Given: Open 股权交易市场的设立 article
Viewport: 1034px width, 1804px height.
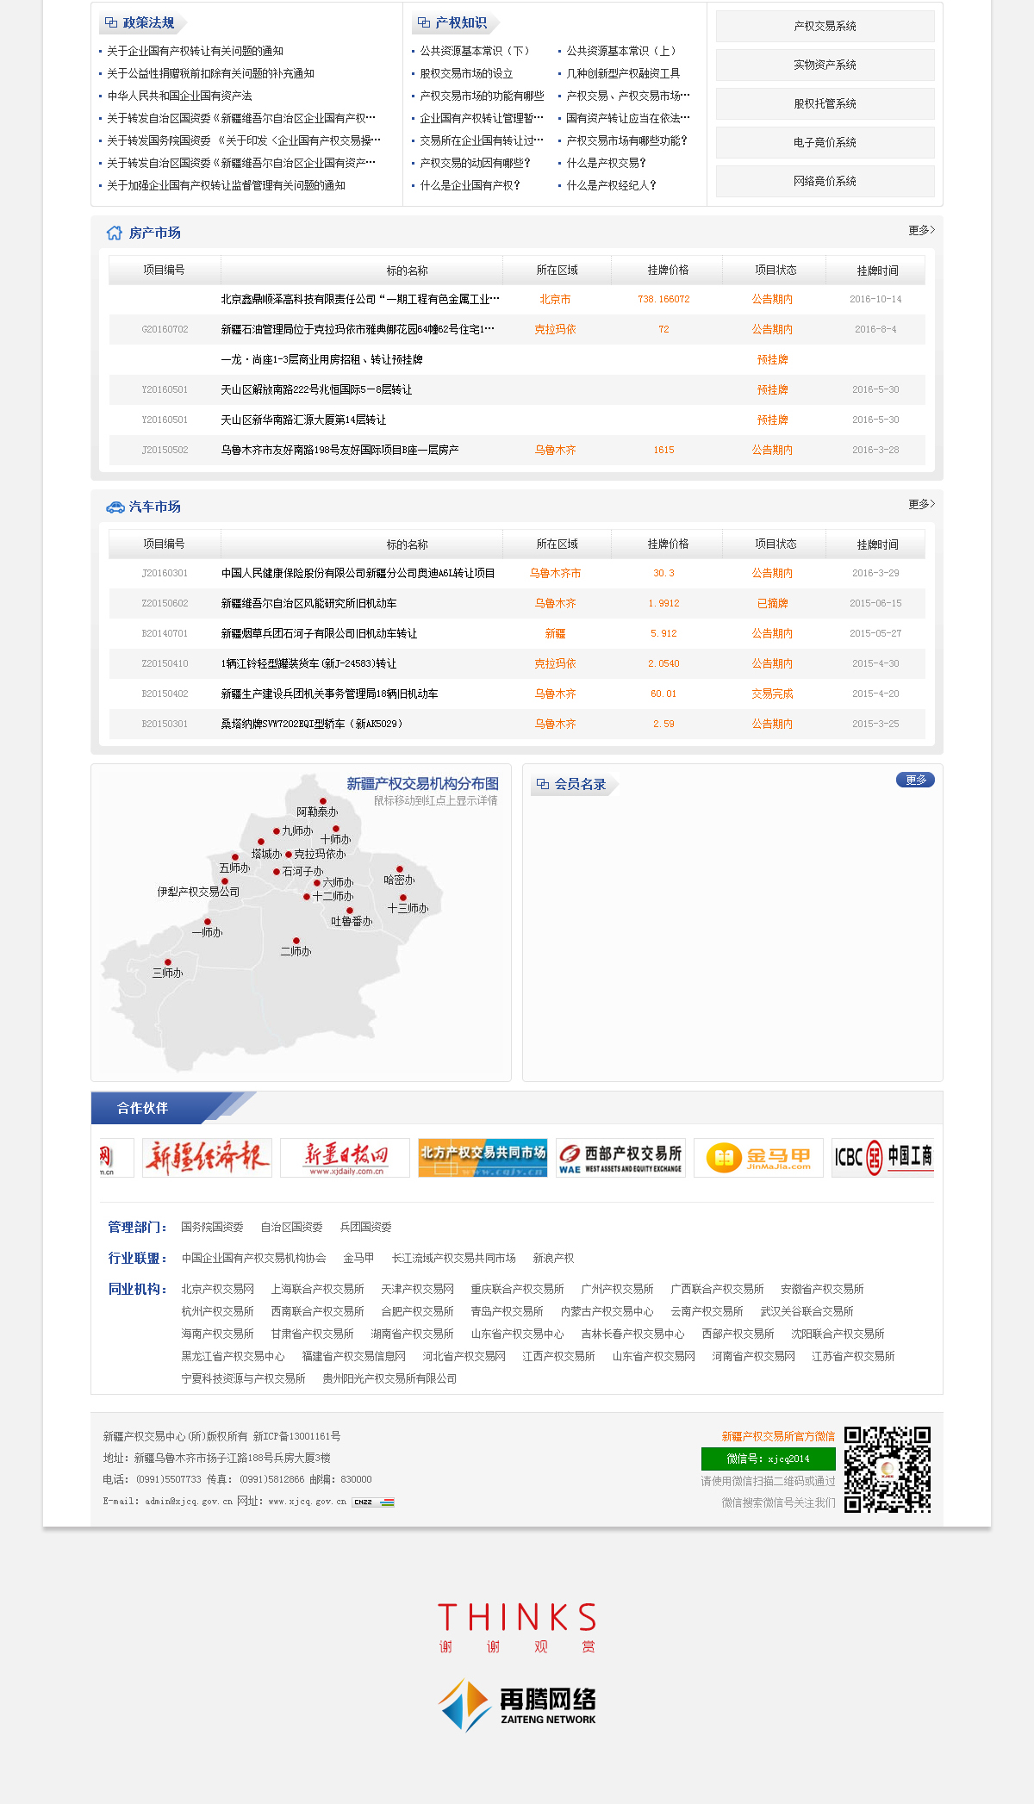Looking at the screenshot, I should 466,73.
